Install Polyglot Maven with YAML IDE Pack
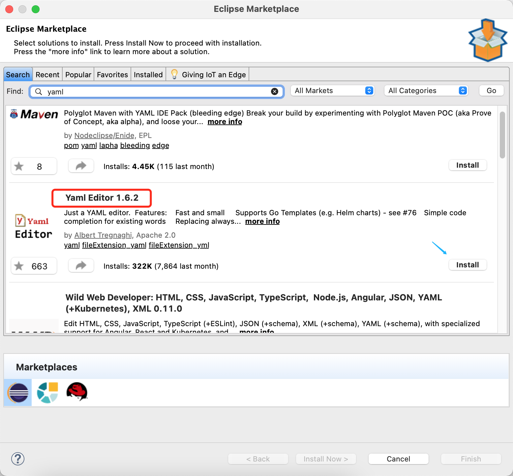The height and width of the screenshot is (476, 513). point(468,165)
